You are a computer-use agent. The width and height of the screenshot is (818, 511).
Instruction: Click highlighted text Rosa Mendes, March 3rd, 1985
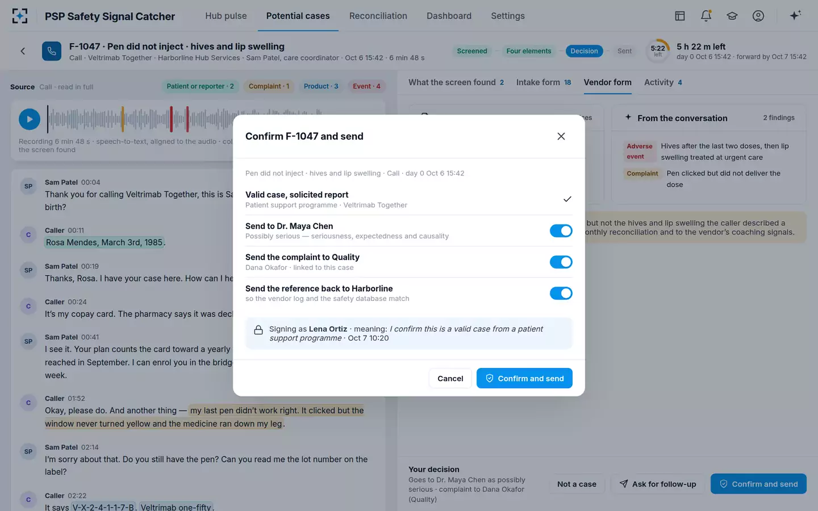click(x=105, y=242)
